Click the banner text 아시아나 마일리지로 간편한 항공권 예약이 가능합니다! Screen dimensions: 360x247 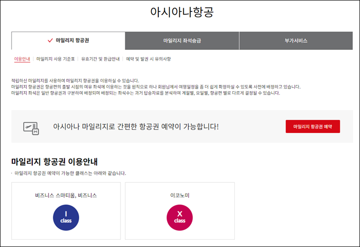[x=136, y=126]
